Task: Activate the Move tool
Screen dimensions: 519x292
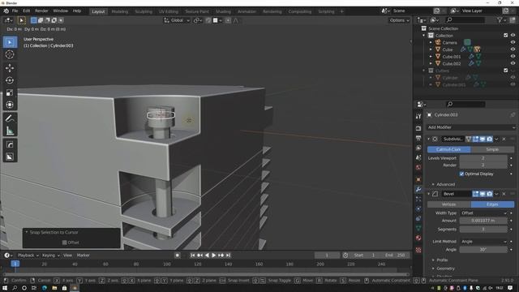Action: [x=10, y=68]
